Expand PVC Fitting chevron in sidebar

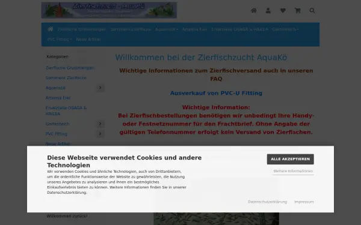100,134
